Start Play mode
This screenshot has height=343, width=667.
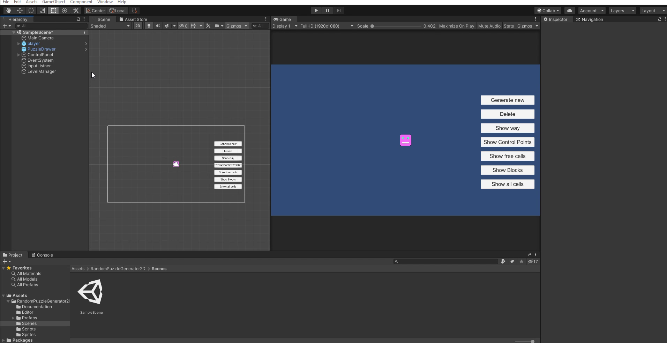[x=316, y=10]
